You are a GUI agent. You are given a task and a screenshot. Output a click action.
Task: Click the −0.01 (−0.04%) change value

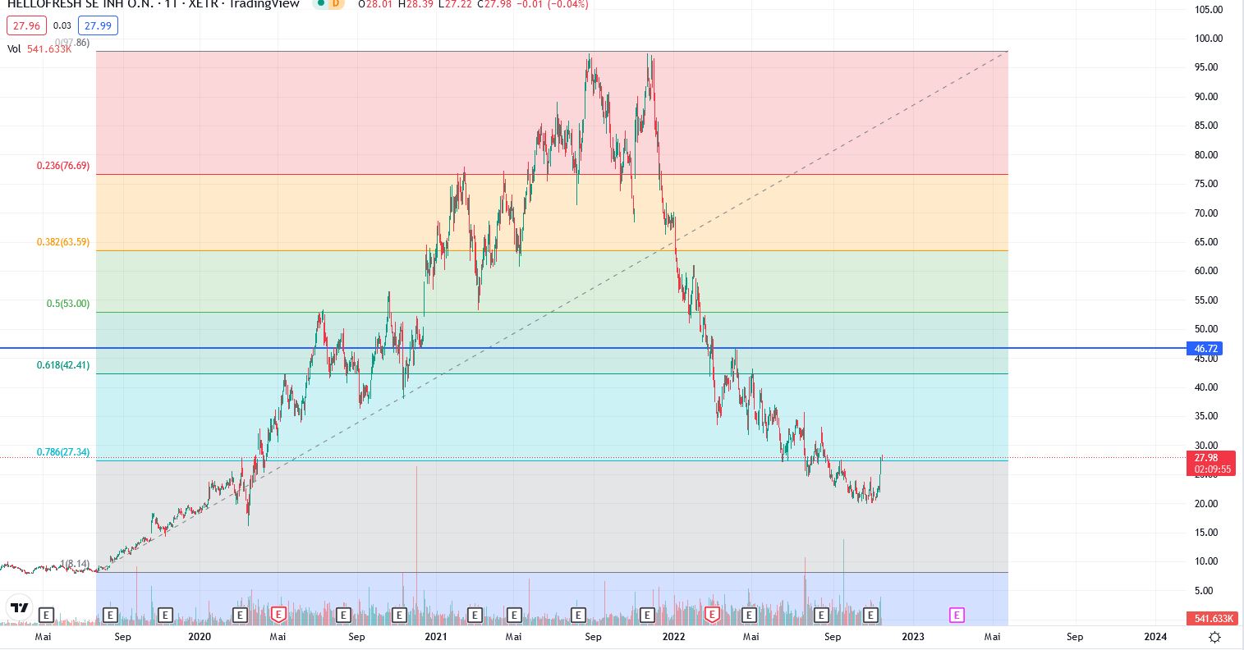(553, 4)
